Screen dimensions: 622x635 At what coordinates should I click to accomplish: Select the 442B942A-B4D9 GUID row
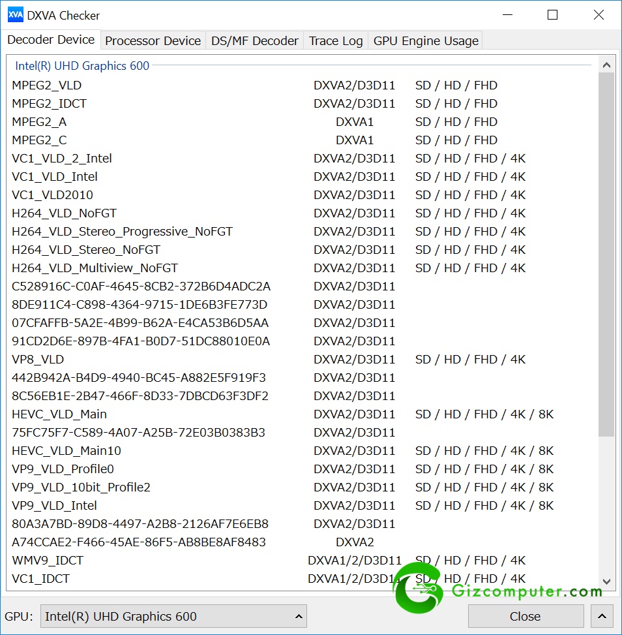[301, 378]
